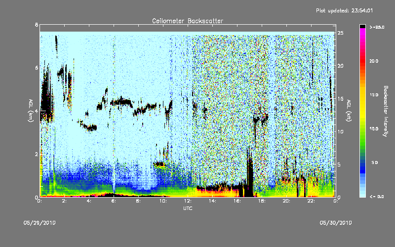395x247 pixels.
Task: Click the 'AGL (kft)' axis label
Action: pyautogui.click(x=349, y=111)
